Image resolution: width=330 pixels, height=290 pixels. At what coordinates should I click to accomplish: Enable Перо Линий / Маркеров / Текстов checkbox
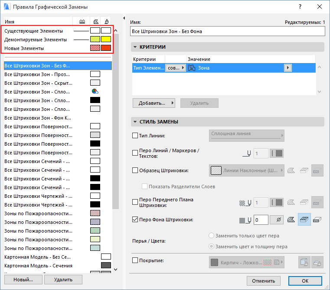point(135,153)
